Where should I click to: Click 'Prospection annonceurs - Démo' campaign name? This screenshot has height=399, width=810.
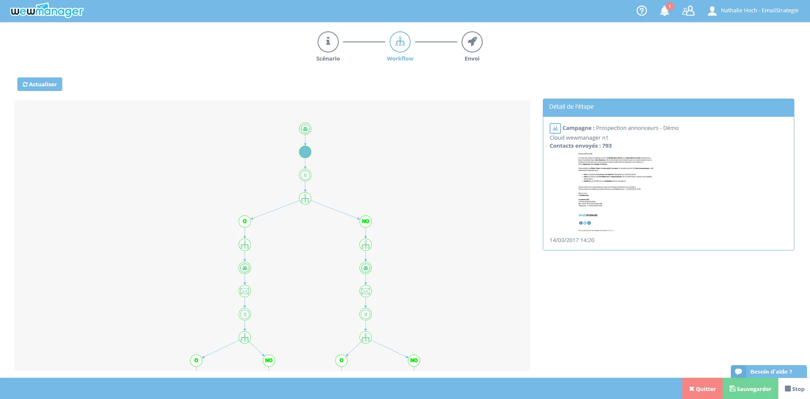[637, 128]
